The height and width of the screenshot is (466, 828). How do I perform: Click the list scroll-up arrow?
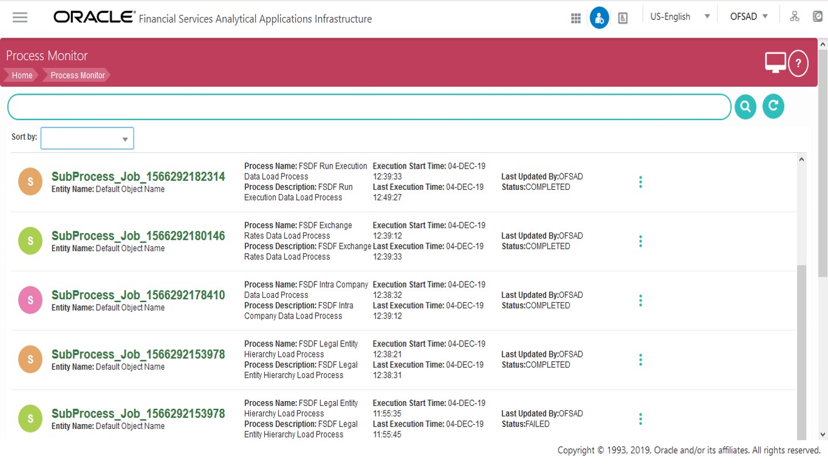click(801, 158)
